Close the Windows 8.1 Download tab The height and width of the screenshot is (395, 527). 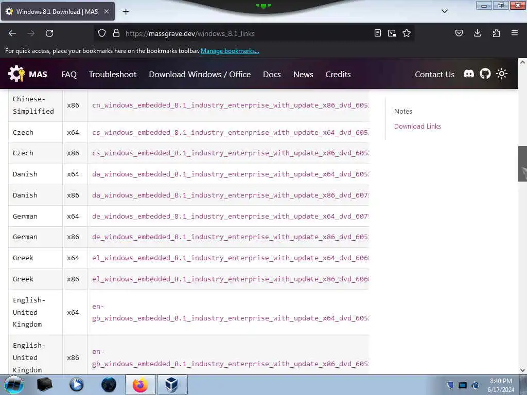coord(107,11)
